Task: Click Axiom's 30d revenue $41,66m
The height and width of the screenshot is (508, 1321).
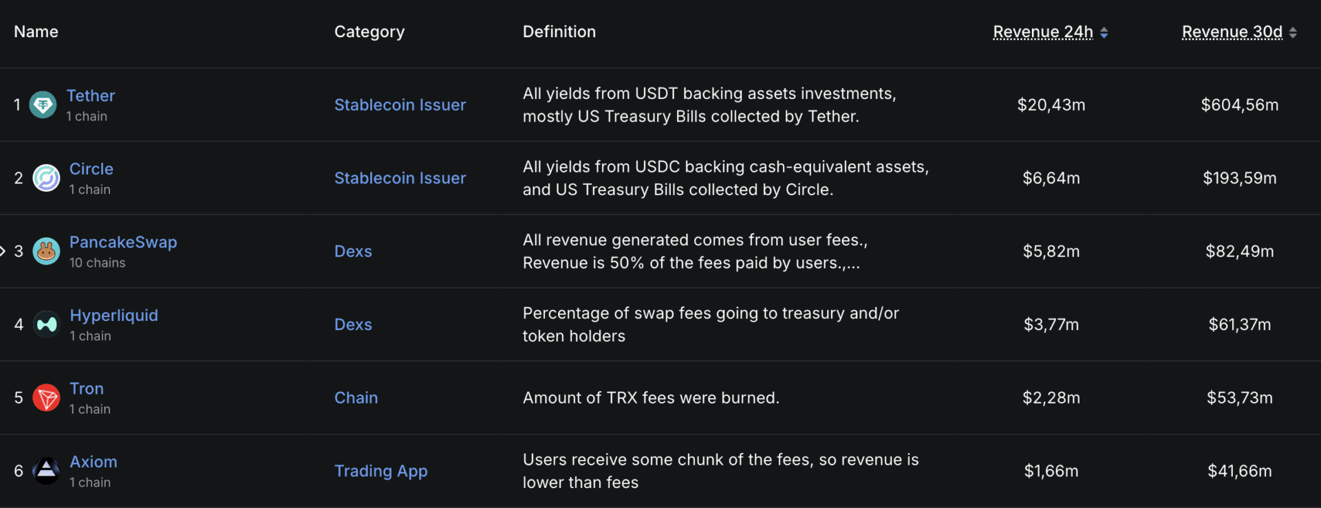Action: point(1240,471)
